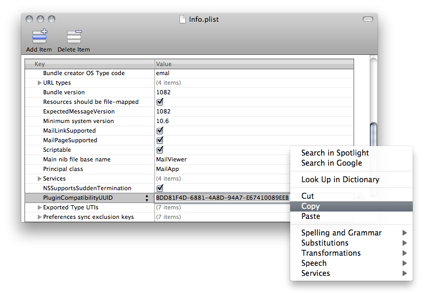426x293 pixels.
Task: Open the PluginCompatibilityUUID key stepper popup
Action: pos(147,198)
